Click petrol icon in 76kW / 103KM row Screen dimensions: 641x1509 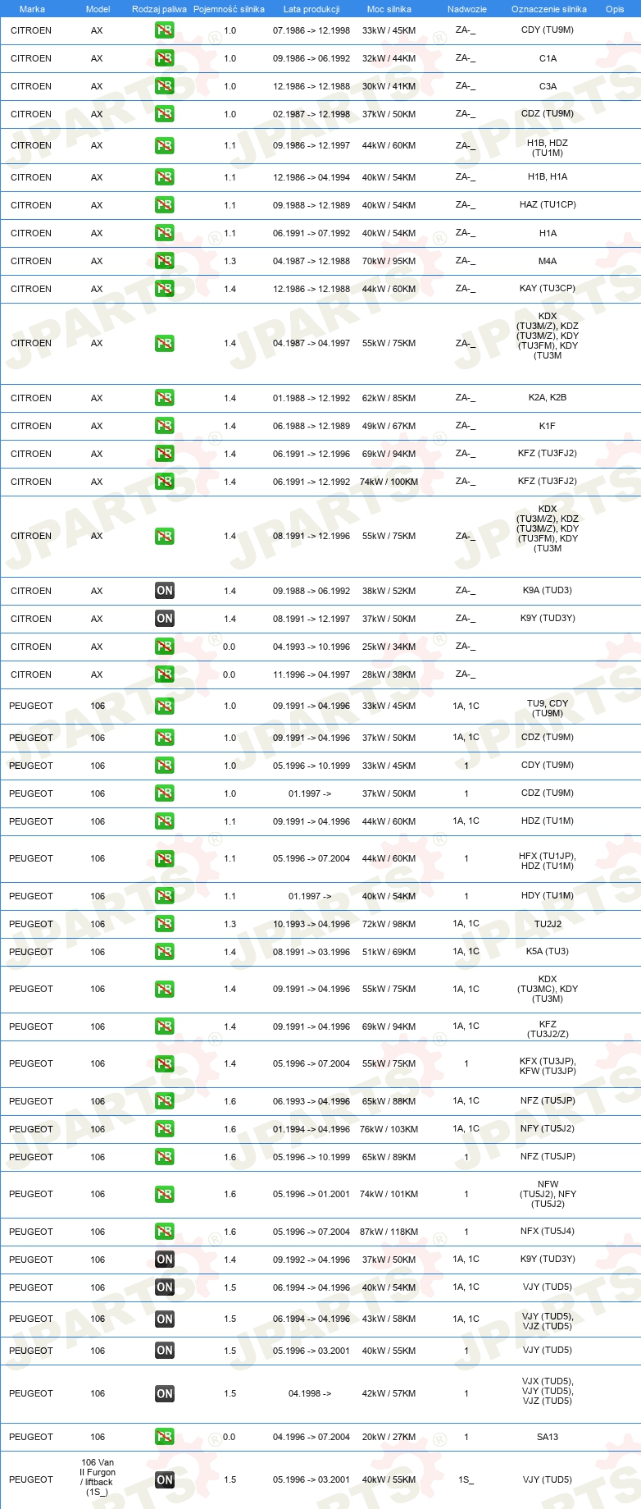tap(165, 1129)
